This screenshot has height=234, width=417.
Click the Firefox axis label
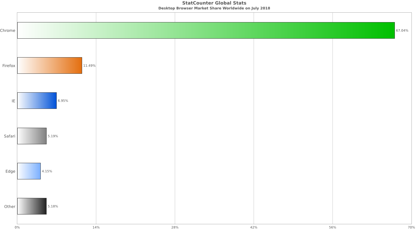[x=9, y=66]
